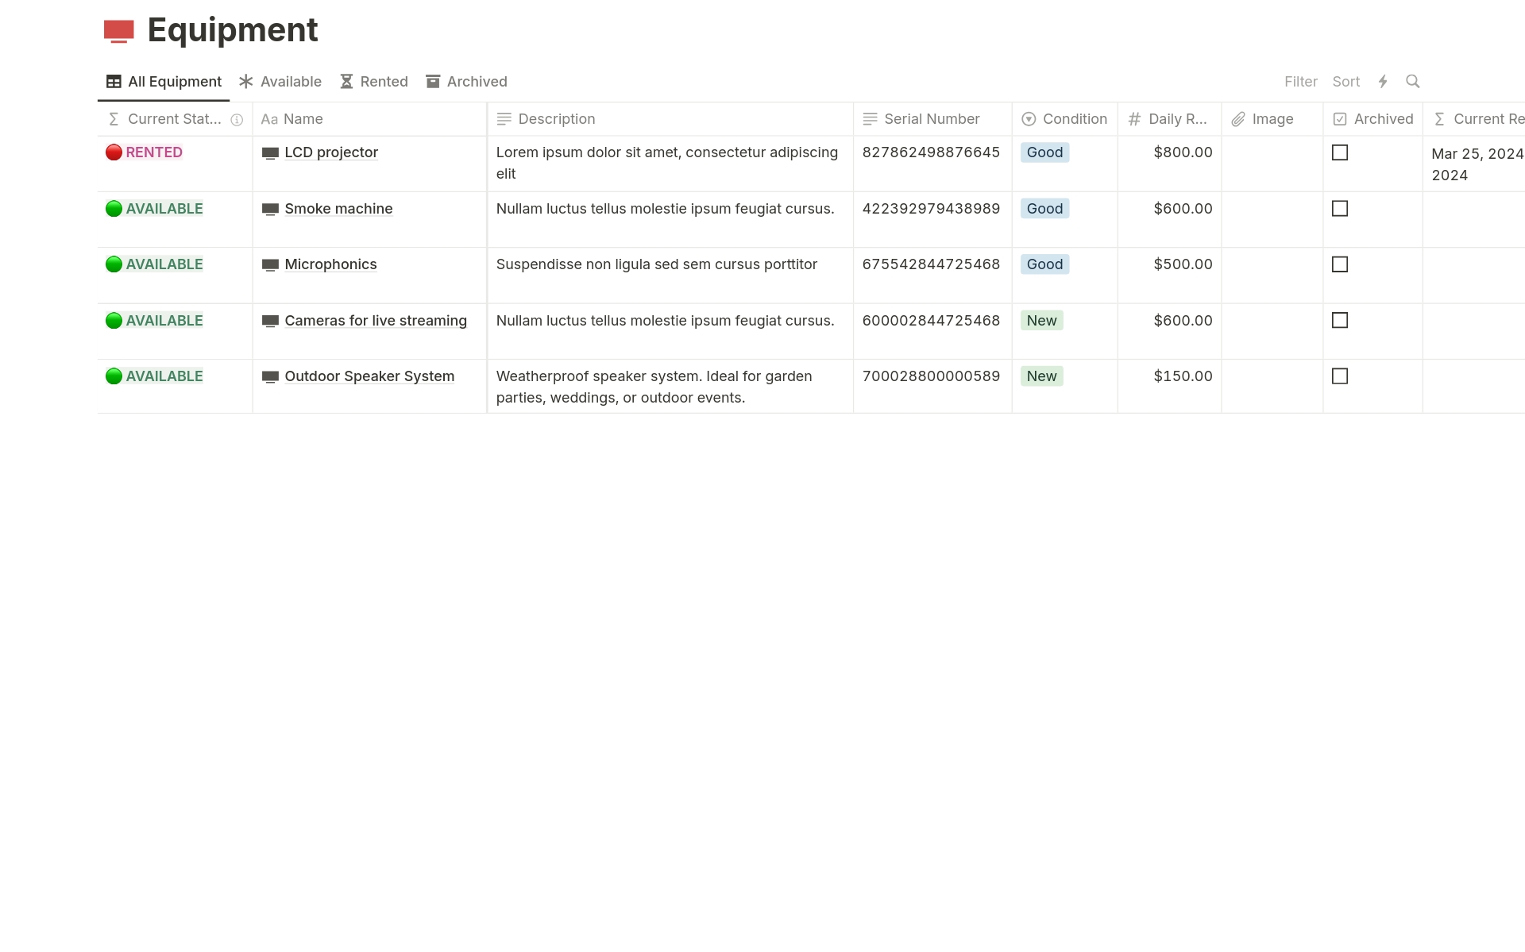Screen dimensions: 1525x952
Task: Click the paperclip icon on the Image column
Action: pyautogui.click(x=1239, y=119)
